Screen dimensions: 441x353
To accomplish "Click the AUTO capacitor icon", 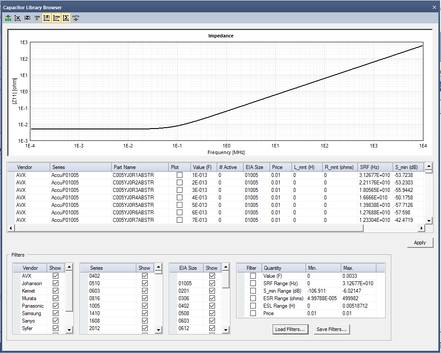I will (76, 18).
